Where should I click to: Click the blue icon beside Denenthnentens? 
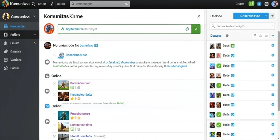[61, 55]
